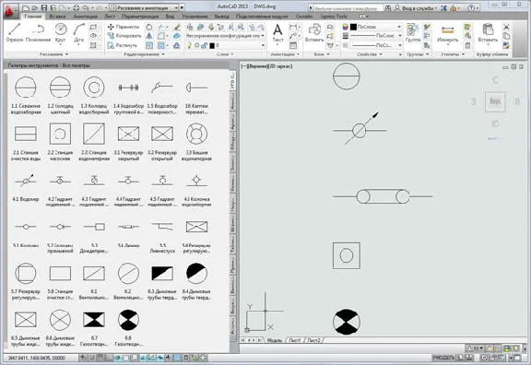The image size is (531, 365).
Task: Click the Перенести move tool
Action: click(x=124, y=27)
